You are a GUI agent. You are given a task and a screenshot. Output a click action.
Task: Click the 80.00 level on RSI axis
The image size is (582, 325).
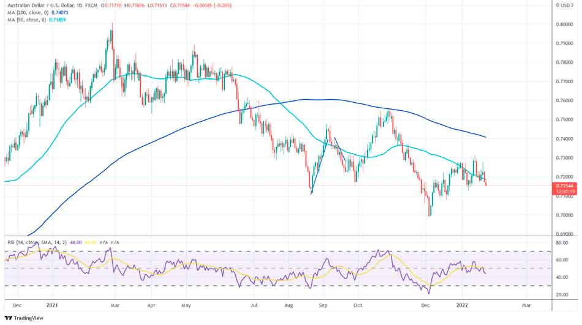[562, 243]
